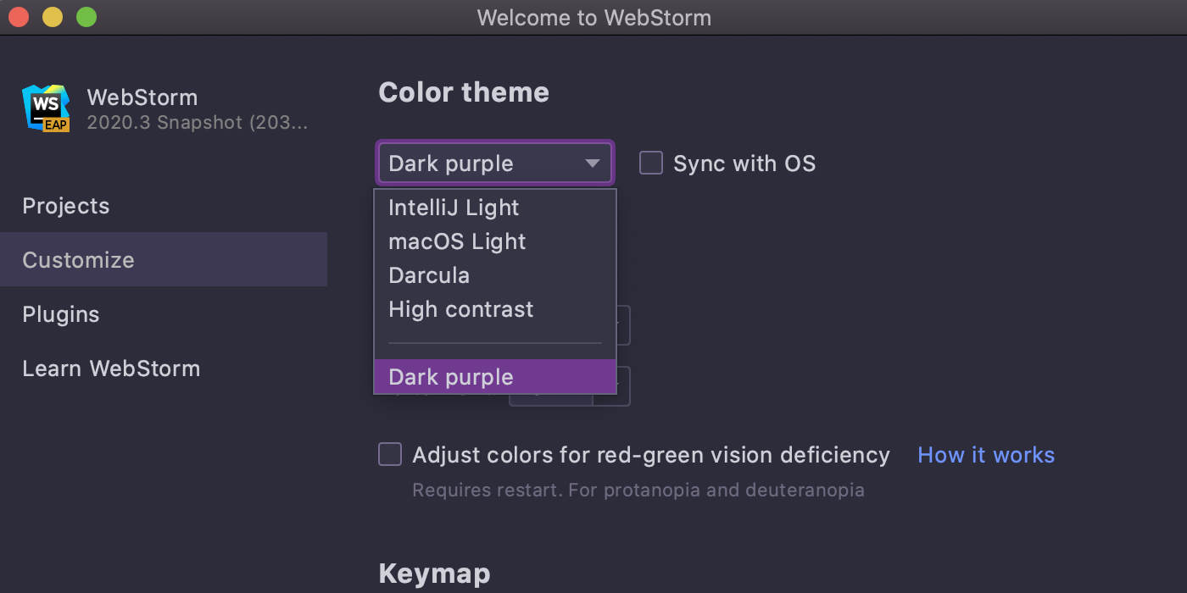
Task: Open the How it works link
Action: 986,455
